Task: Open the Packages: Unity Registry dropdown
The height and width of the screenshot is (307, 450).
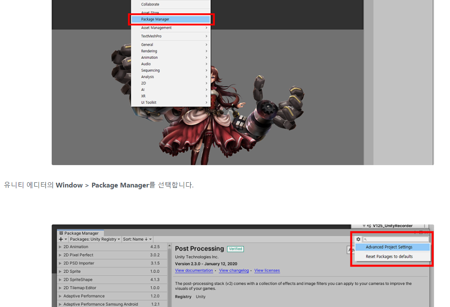Action: coord(95,239)
